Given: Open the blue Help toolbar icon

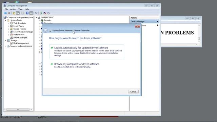Looking at the screenshot, I should pyautogui.click(x=27, y=13).
